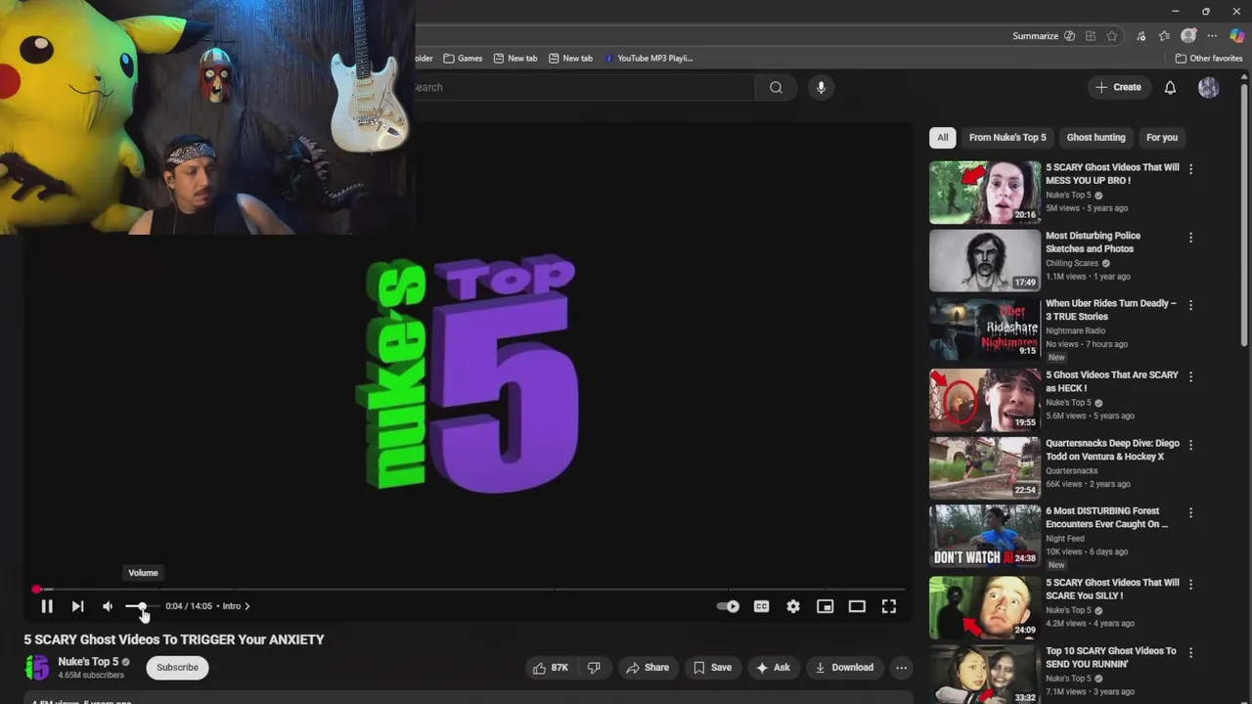
Task: Open SCARE You SILLY video title
Action: coord(1112,589)
